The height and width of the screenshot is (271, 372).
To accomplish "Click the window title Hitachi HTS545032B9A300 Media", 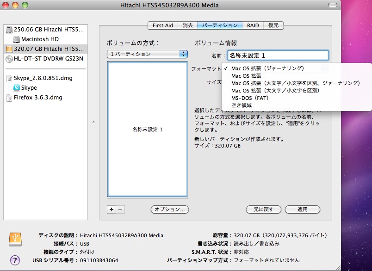I will (x=169, y=5).
